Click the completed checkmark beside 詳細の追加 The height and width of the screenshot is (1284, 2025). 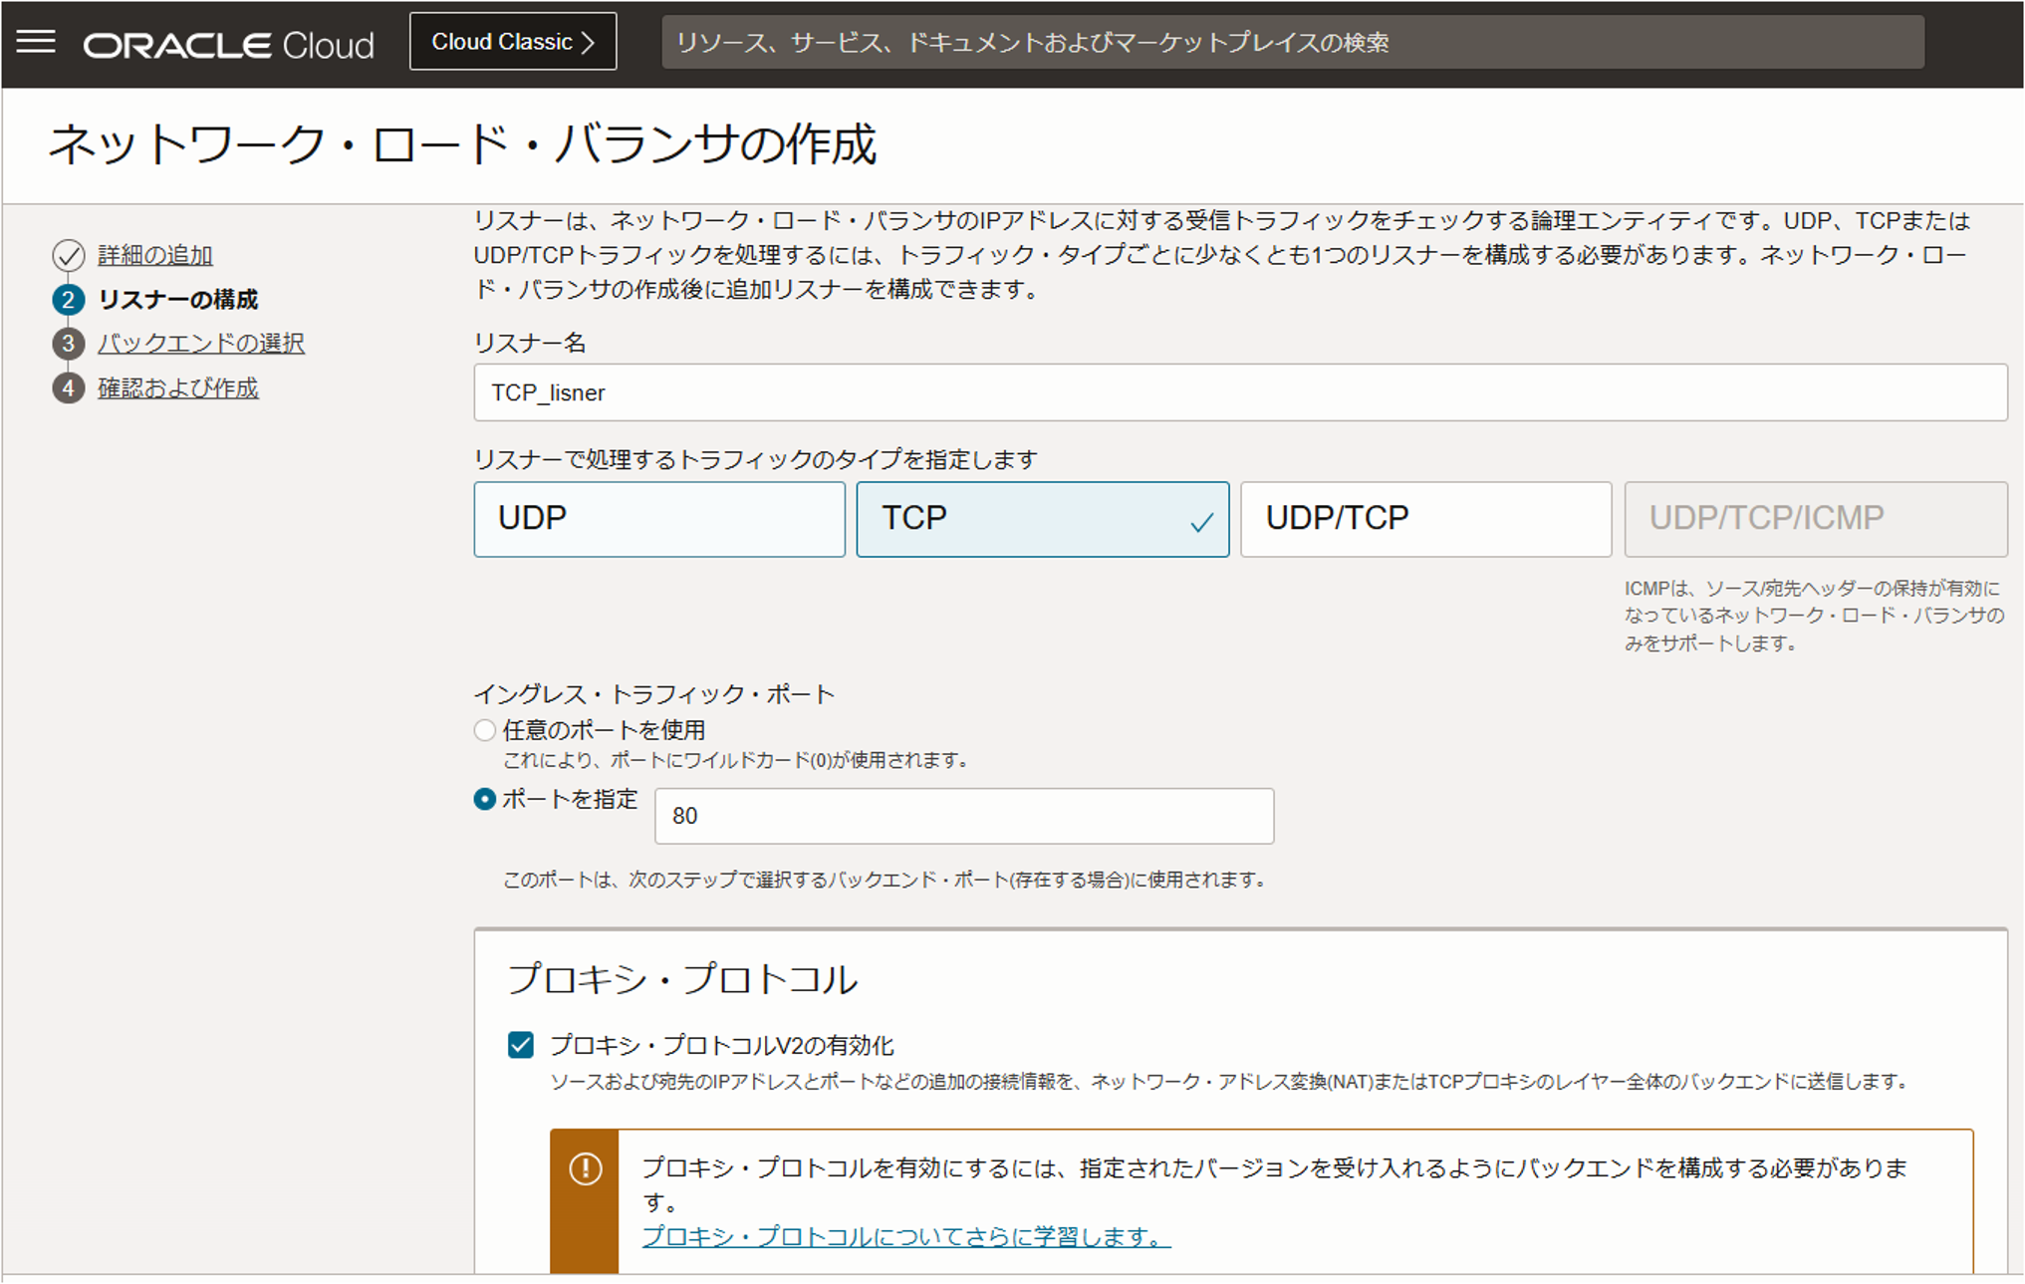67,255
